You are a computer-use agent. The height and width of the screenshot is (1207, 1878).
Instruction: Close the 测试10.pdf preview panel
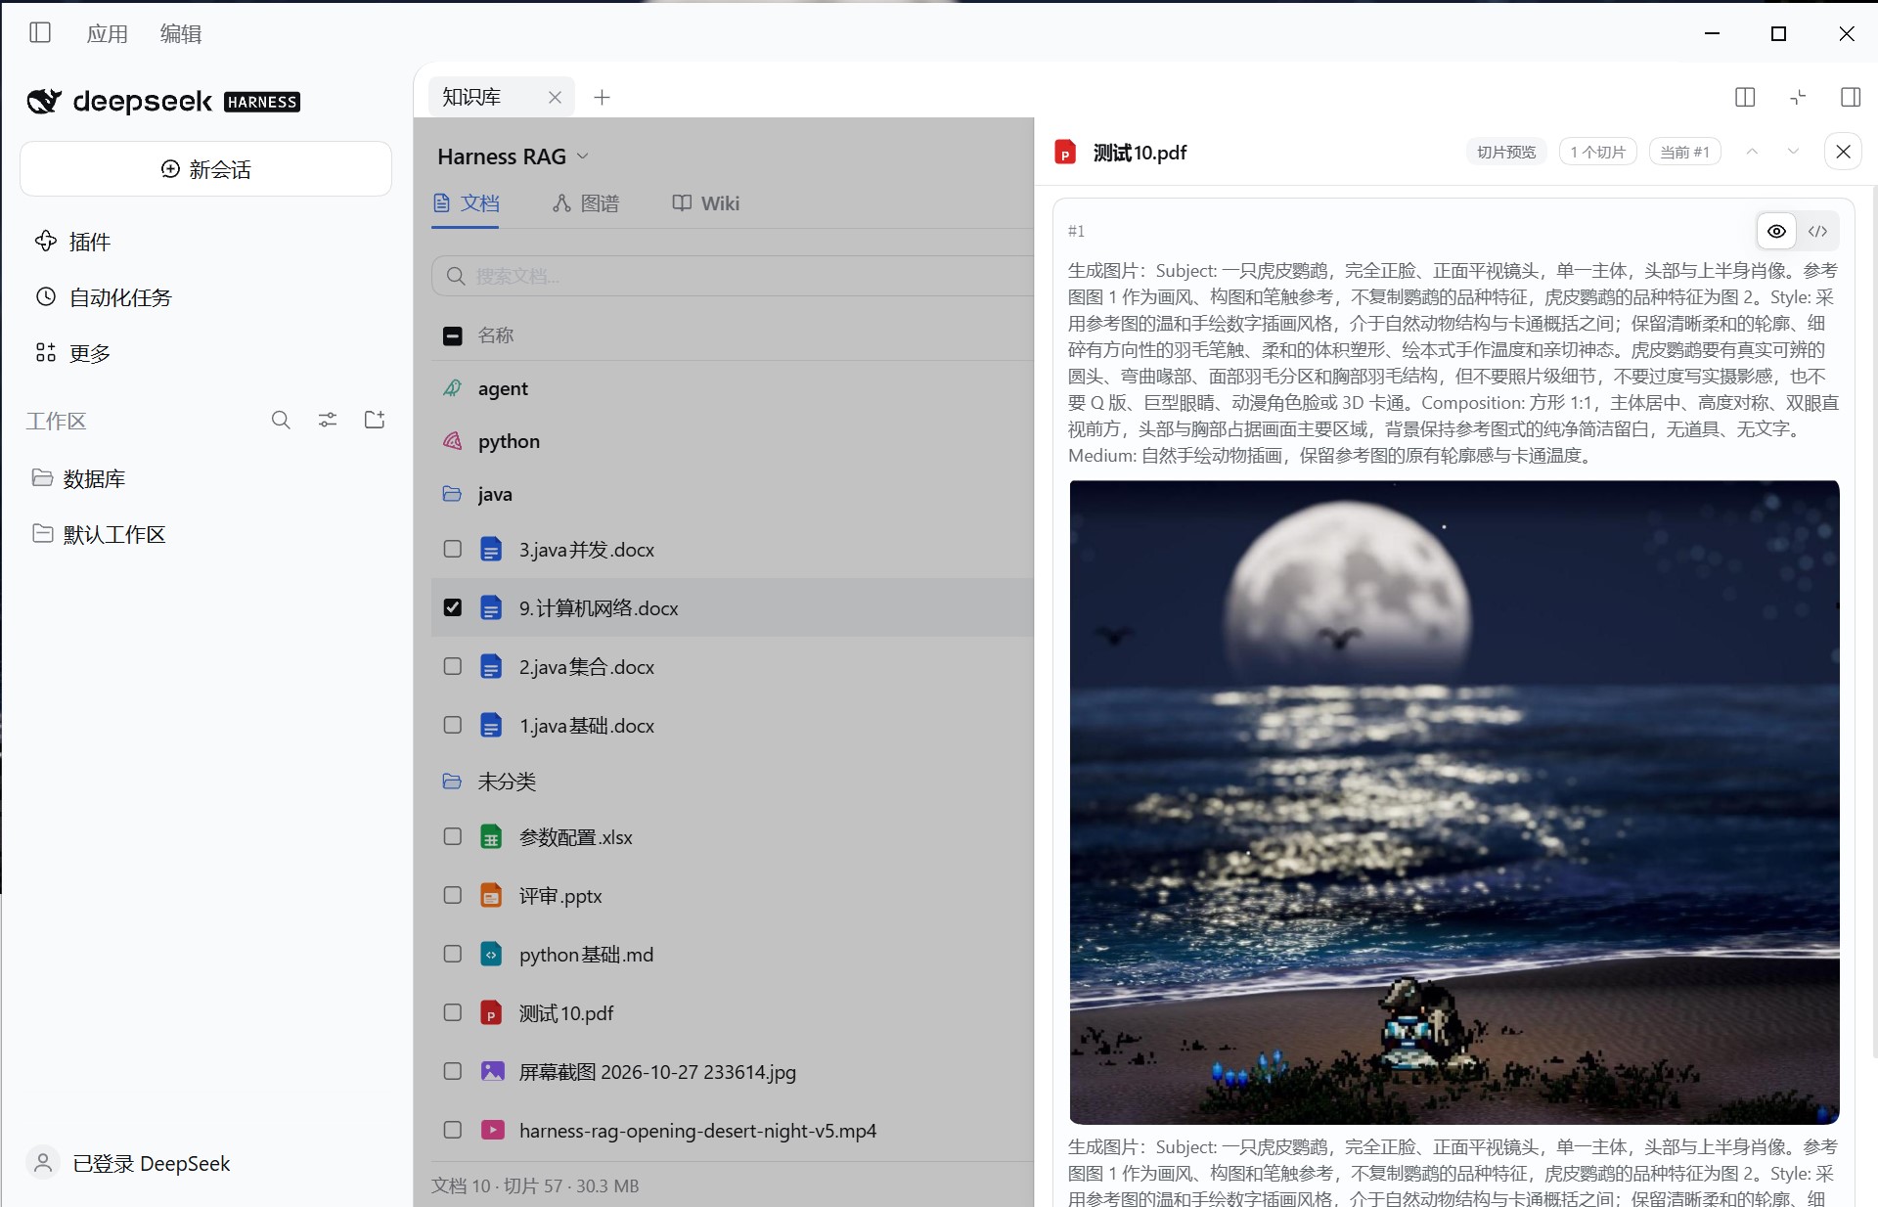(x=1843, y=152)
